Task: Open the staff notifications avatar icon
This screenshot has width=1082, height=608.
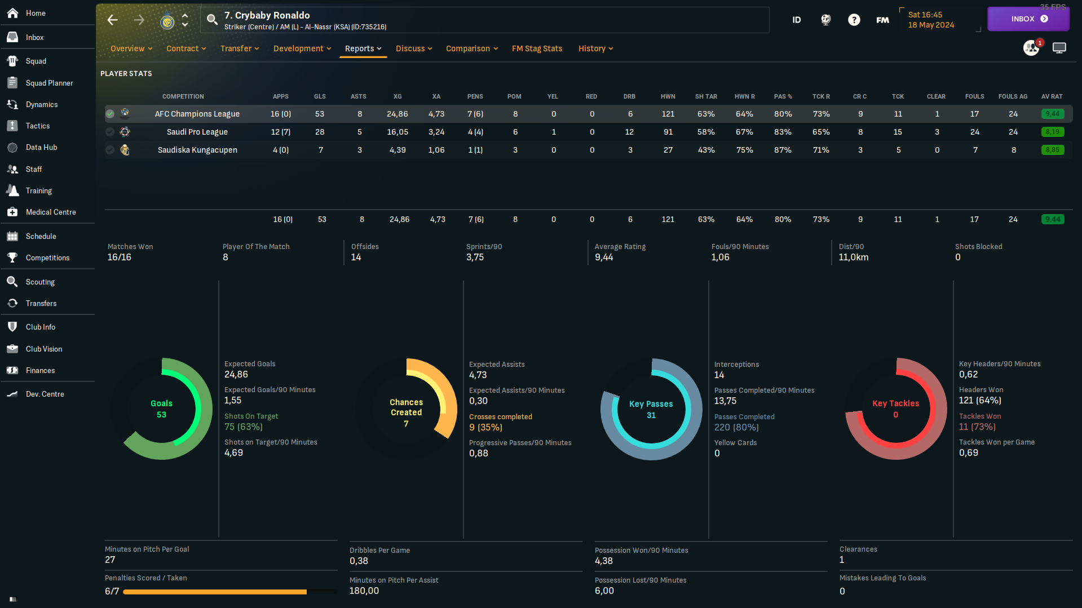Action: point(1032,48)
